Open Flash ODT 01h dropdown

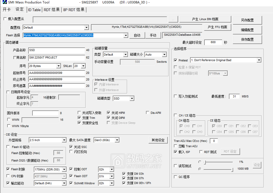[x=112, y=177]
